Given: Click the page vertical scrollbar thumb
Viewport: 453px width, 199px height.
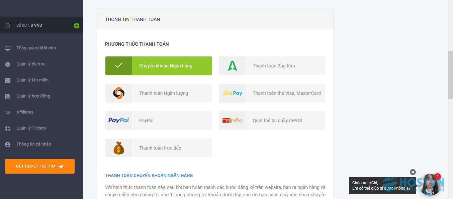Looking at the screenshot, I should (x=450, y=75).
